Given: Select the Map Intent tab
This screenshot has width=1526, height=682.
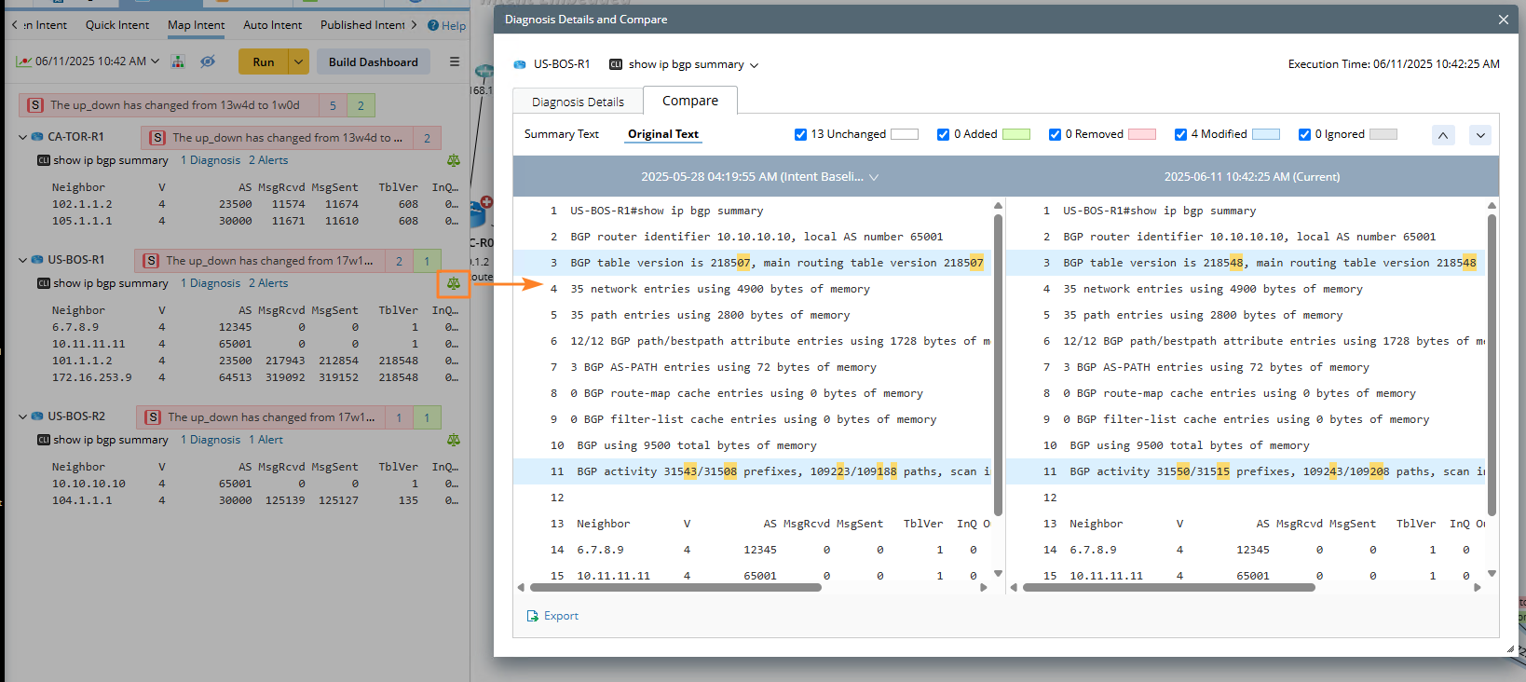Looking at the screenshot, I should (x=197, y=25).
